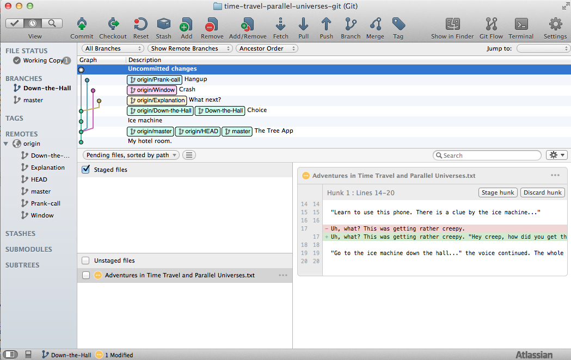This screenshot has width=571, height=360.
Task: Open the Jump to dropdown
Action: pyautogui.click(x=543, y=48)
